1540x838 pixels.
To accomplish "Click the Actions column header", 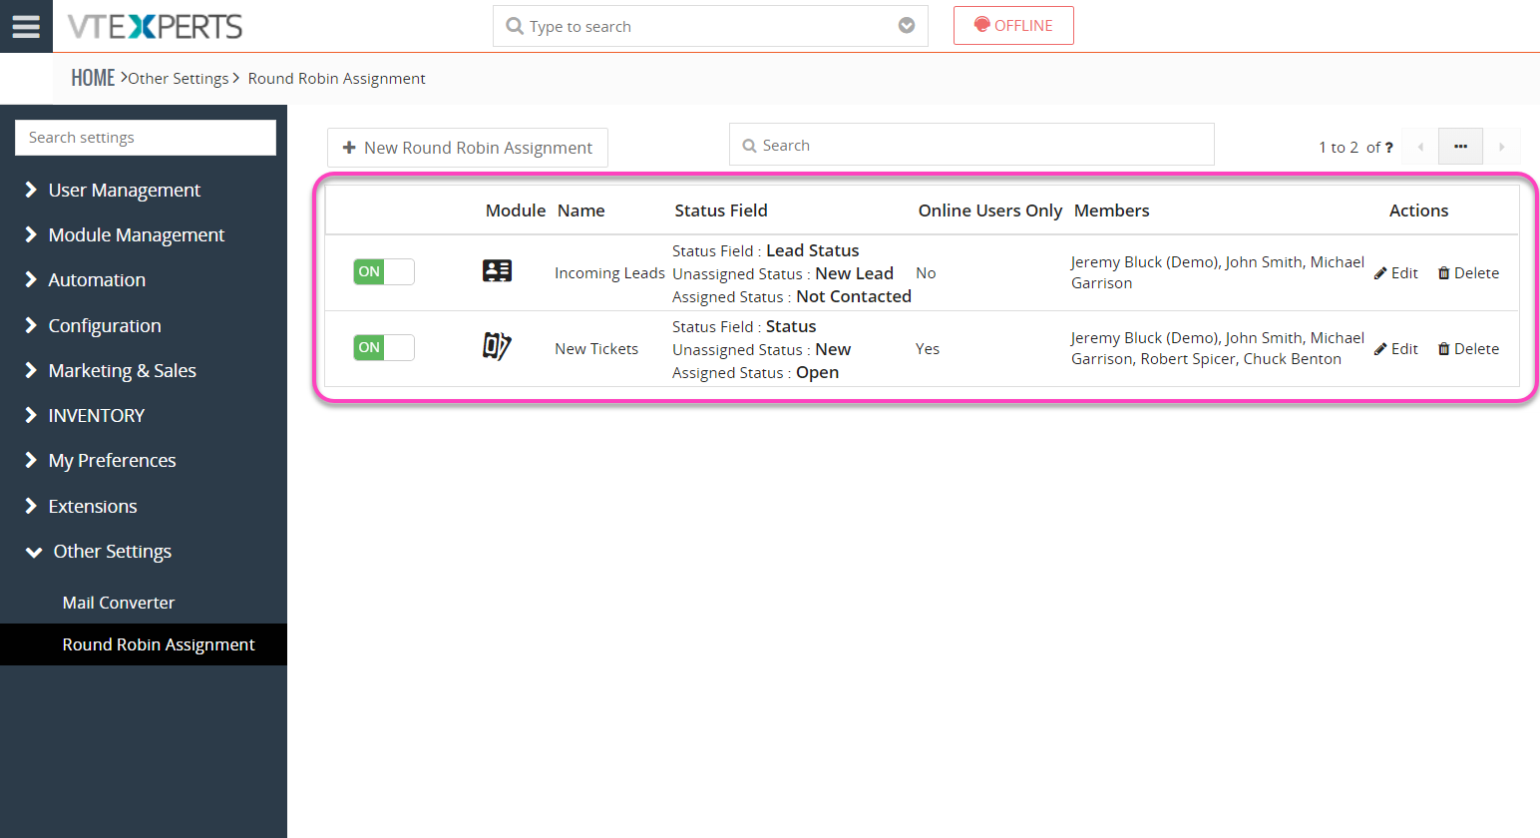I will coord(1418,210).
